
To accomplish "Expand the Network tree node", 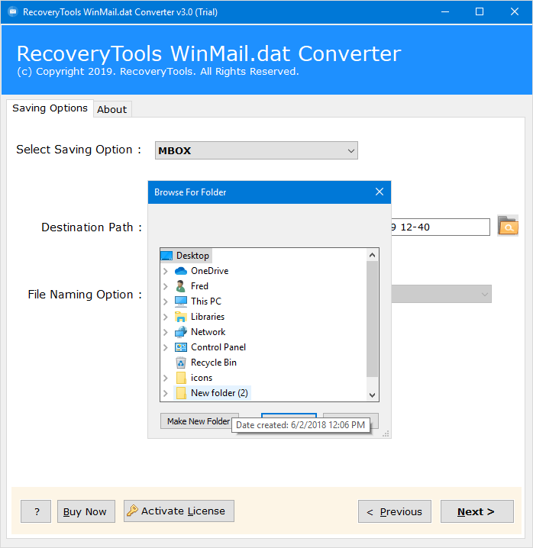I will [166, 332].
